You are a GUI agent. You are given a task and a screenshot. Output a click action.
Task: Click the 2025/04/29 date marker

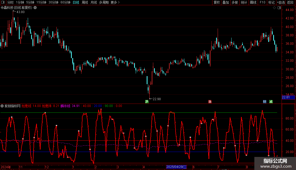(176, 167)
